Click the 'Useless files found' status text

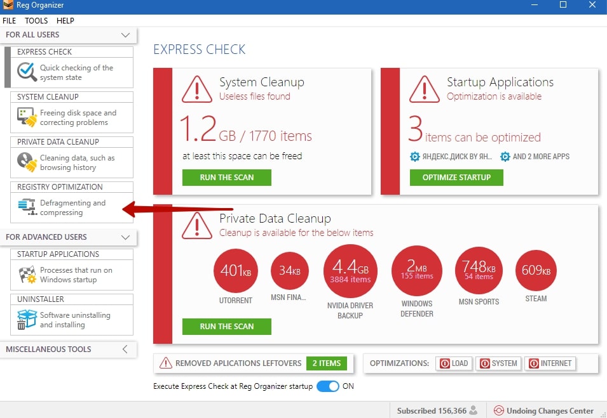coord(255,96)
